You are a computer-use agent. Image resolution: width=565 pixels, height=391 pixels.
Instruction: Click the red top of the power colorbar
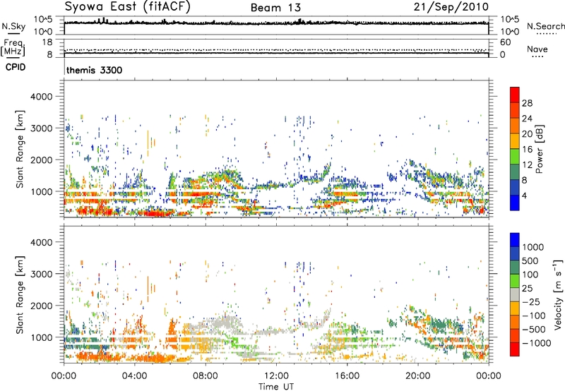pos(515,95)
